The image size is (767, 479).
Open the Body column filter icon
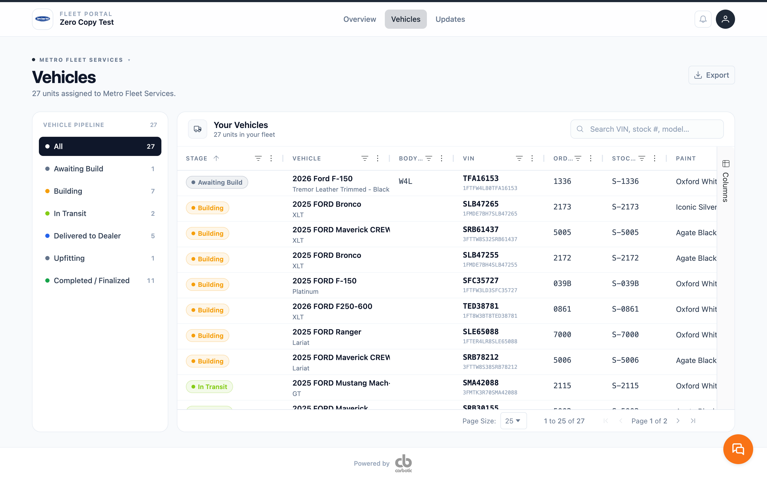point(429,158)
